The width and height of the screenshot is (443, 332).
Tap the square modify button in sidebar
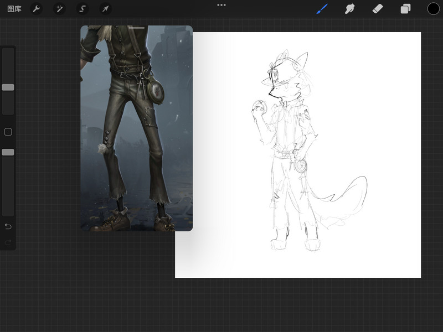click(8, 132)
